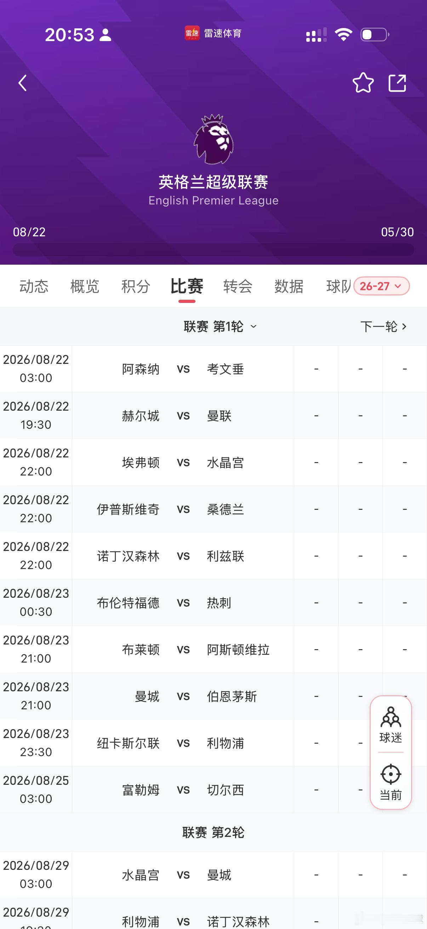The height and width of the screenshot is (929, 427).
Task: Tap the battery status icon
Action: pyautogui.click(x=375, y=35)
